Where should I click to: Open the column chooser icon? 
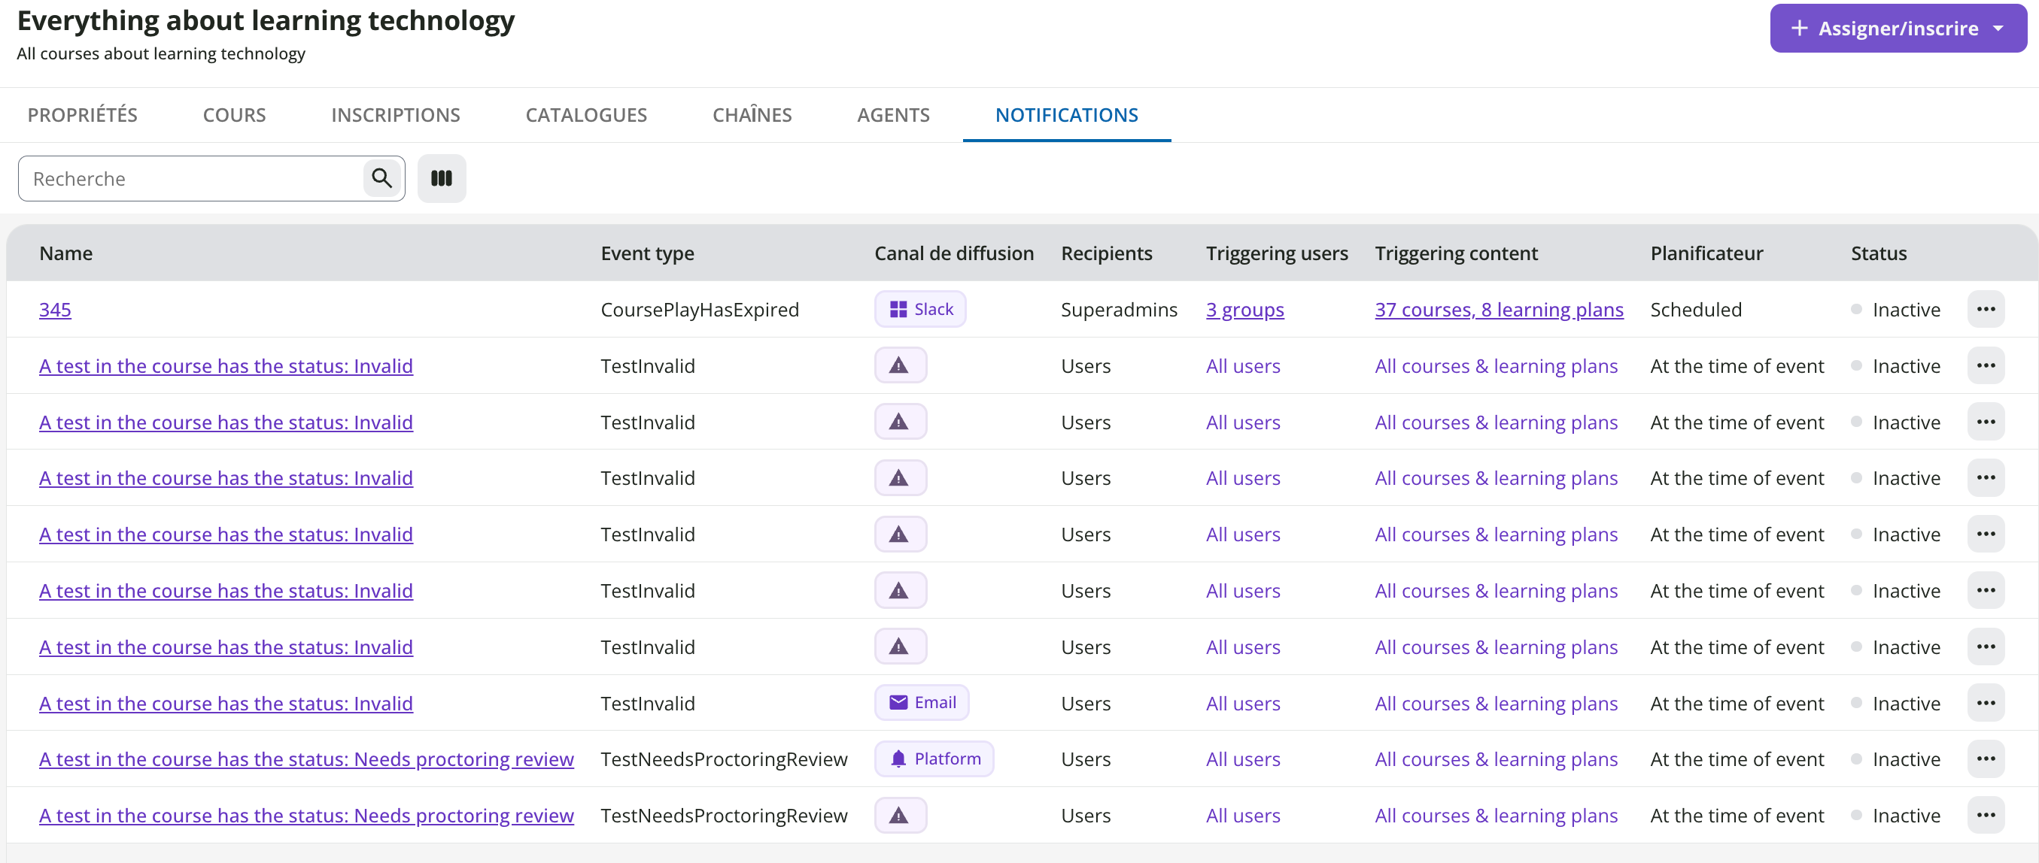coord(441,178)
